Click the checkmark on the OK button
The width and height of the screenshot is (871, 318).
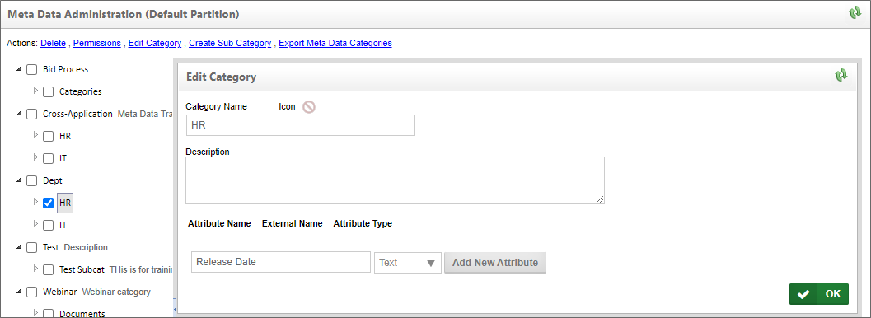[x=803, y=295]
